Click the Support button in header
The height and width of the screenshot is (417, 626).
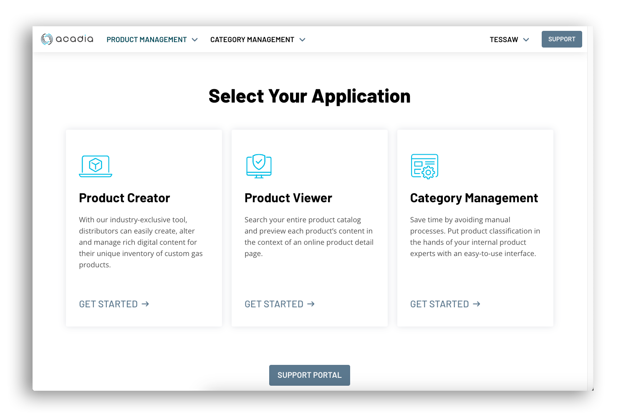(561, 39)
